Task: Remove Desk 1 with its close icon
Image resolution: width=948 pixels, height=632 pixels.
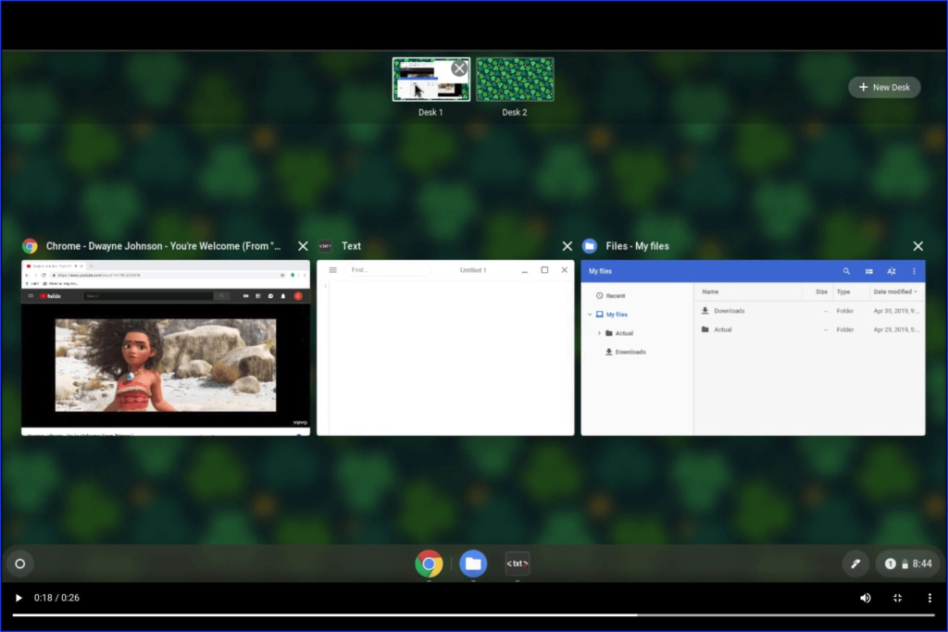Action: click(x=459, y=68)
